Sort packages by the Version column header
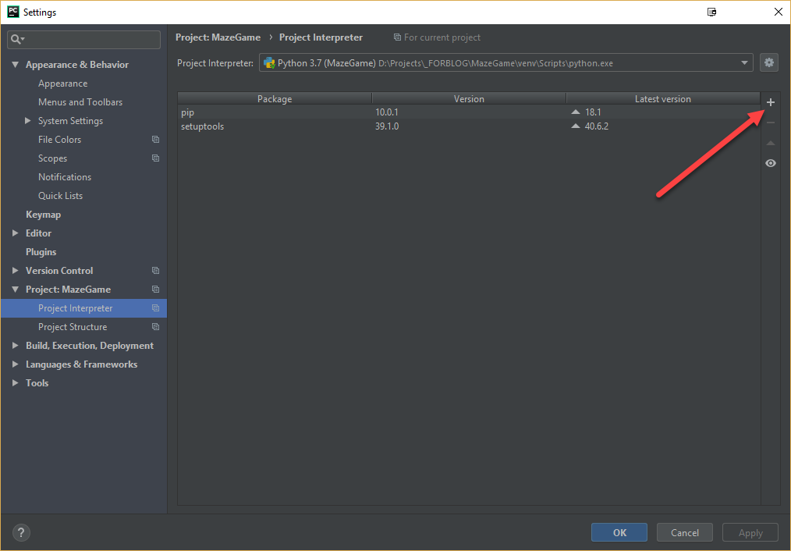 469,99
